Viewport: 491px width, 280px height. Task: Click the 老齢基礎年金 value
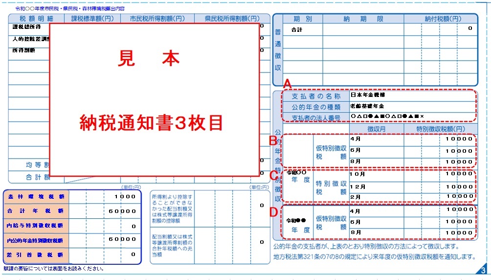367,106
